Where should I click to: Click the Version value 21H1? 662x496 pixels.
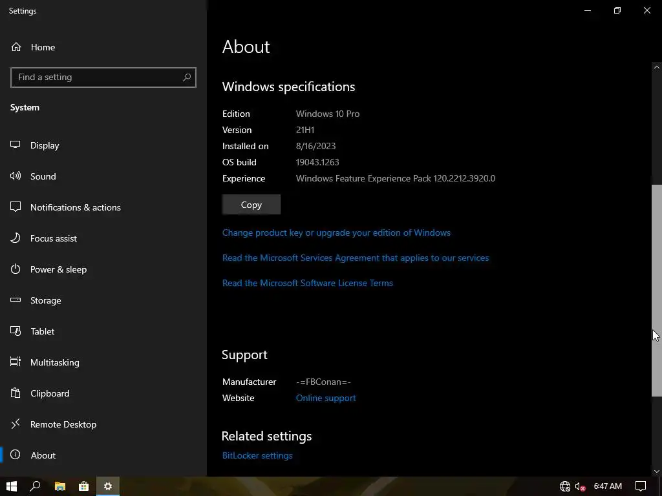[305, 130]
